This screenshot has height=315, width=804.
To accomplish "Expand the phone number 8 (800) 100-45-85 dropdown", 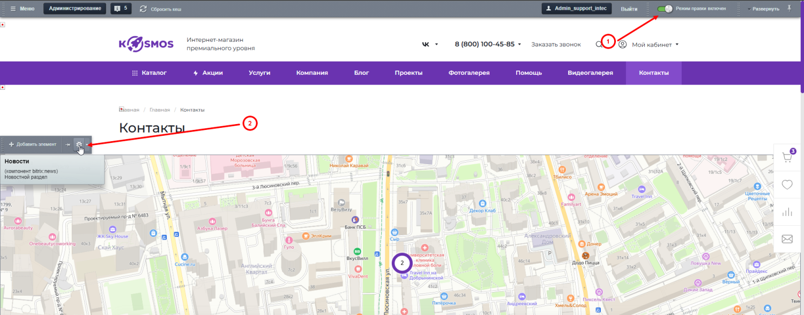I will 488,44.
